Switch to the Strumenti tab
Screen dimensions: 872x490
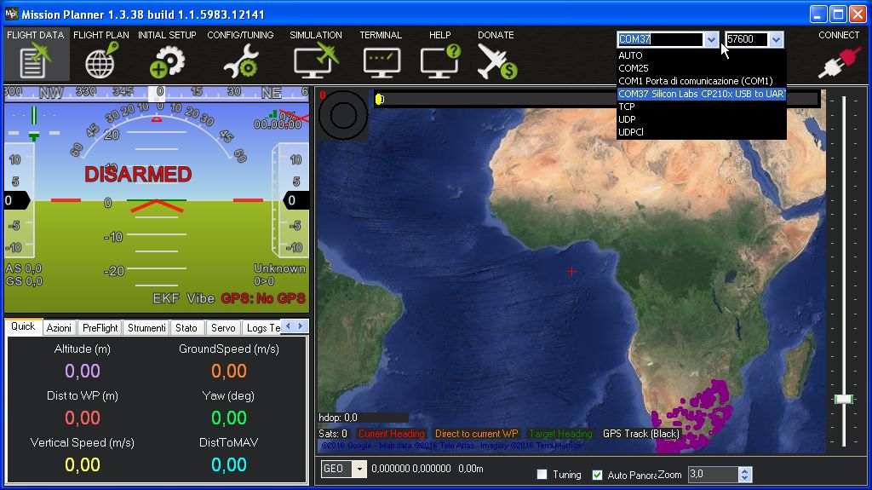pyautogui.click(x=146, y=328)
